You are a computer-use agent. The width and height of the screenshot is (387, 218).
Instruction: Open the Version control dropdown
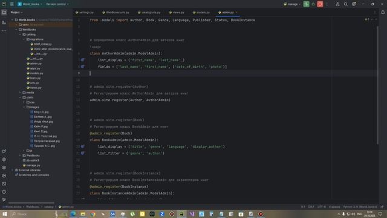[57, 4]
